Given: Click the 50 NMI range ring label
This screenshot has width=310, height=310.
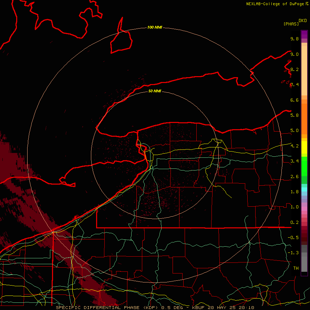Looking at the screenshot, I should click(155, 91).
